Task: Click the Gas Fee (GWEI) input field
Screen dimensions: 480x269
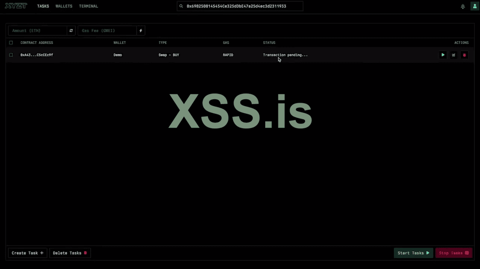Action: (x=107, y=31)
